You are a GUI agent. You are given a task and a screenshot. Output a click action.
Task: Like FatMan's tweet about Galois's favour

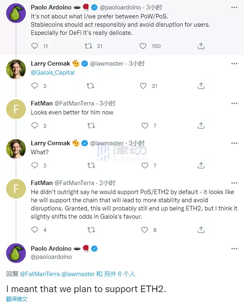point(145,230)
